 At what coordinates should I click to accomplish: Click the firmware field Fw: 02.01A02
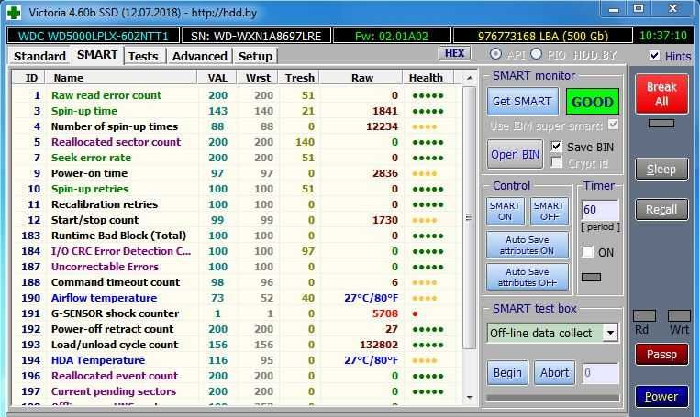pos(392,36)
